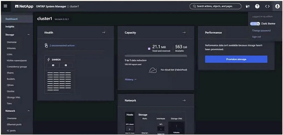Open the notifications alert icon
The height and width of the screenshot is (135, 283).
tap(247, 6)
